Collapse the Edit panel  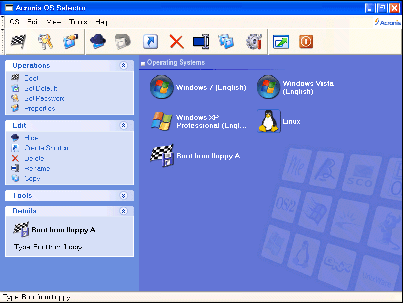click(x=123, y=125)
